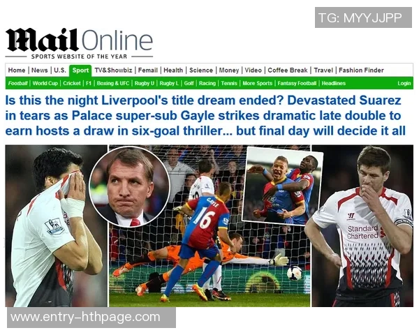The height and width of the screenshot is (335, 419).
Task: Select Football in the green submenu
Action: [x=17, y=83]
